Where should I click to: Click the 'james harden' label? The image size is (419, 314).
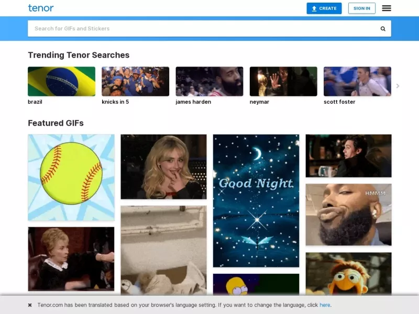[193, 102]
